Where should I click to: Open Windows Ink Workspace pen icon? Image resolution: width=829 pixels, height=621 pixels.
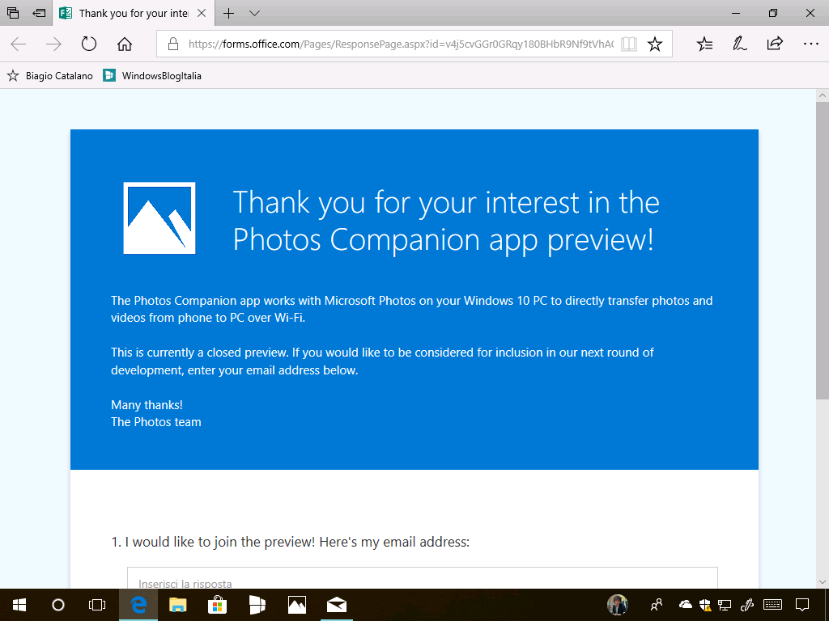point(747,605)
